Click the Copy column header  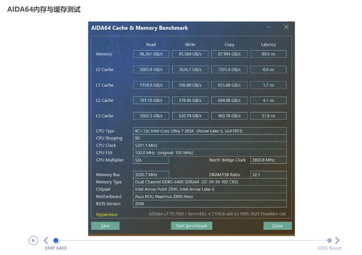point(229,45)
